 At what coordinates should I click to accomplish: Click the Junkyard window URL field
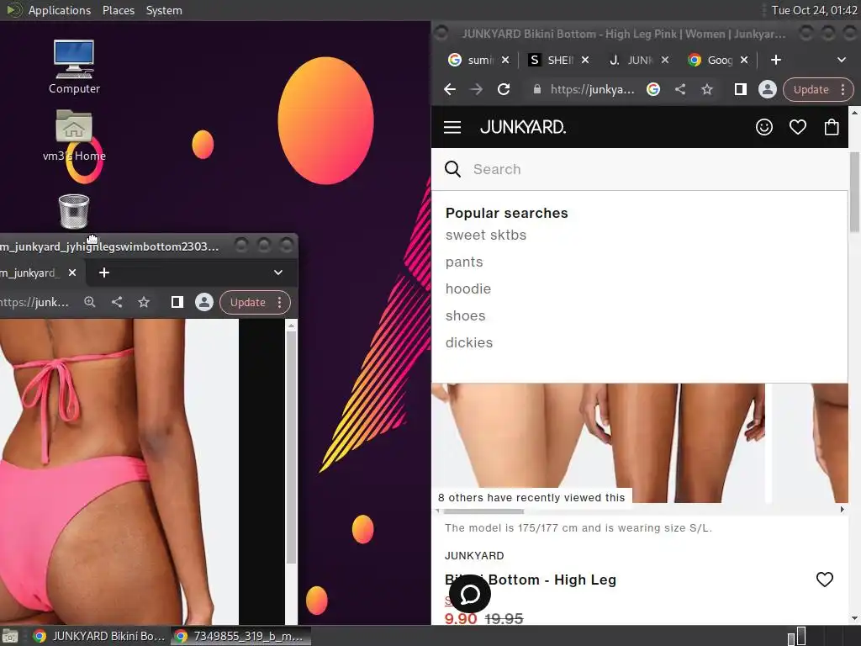[x=592, y=89]
